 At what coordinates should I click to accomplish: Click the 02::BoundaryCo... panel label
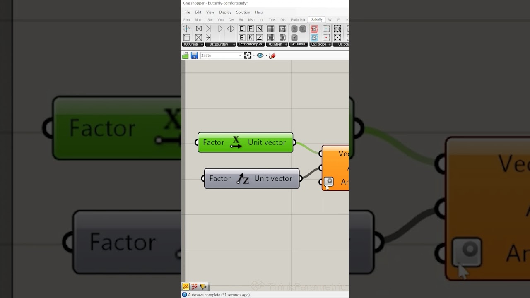(251, 44)
